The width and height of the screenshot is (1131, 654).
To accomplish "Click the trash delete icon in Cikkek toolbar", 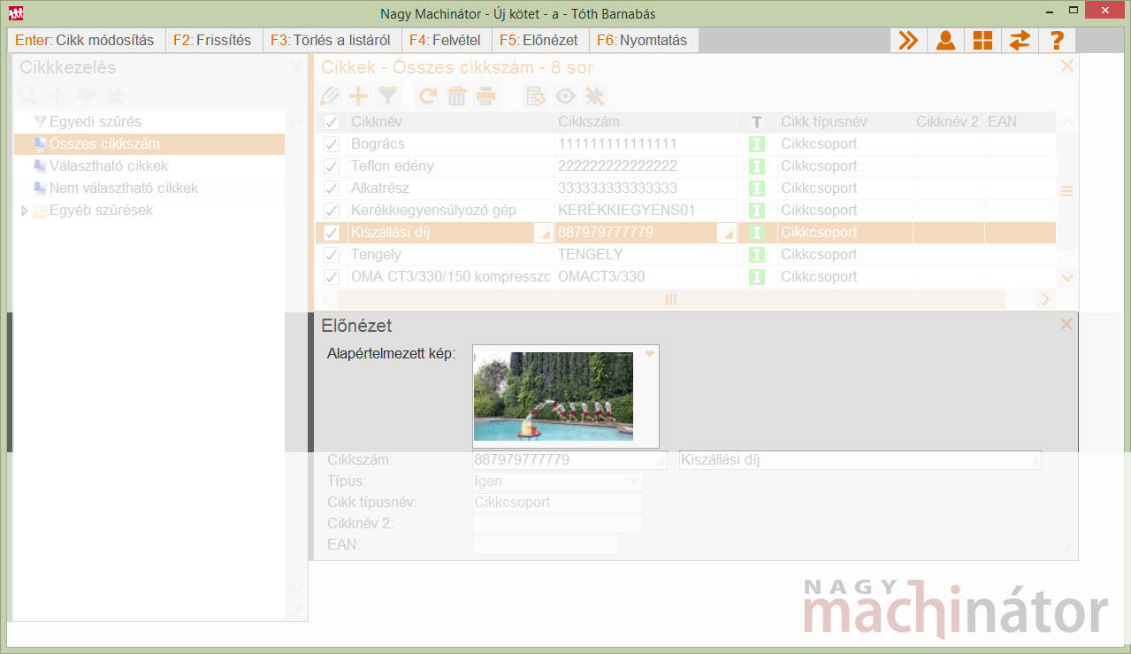I will [x=456, y=96].
